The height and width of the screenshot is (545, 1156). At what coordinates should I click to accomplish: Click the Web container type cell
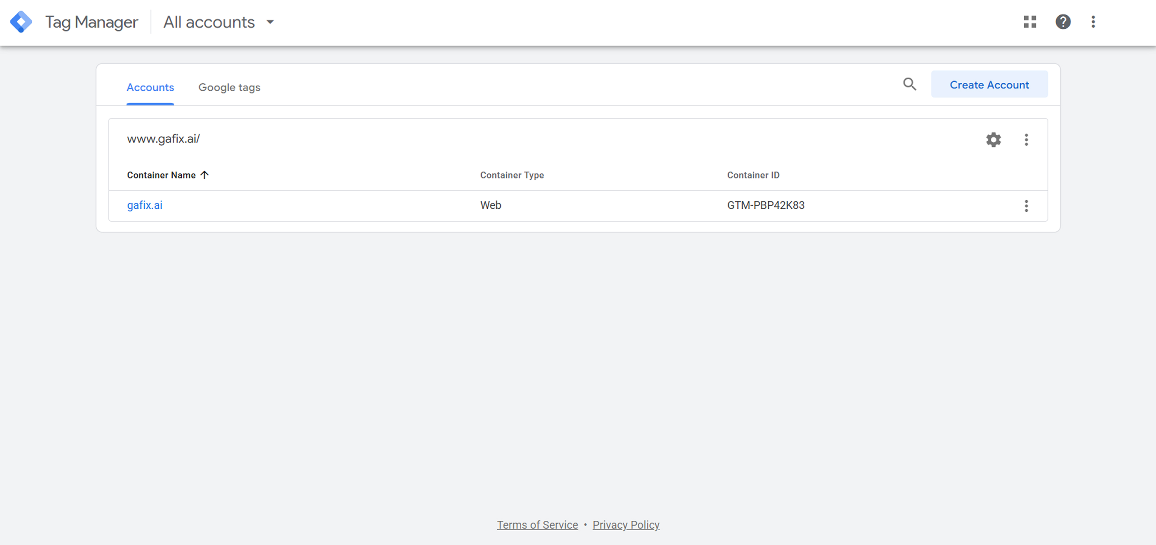(x=490, y=205)
